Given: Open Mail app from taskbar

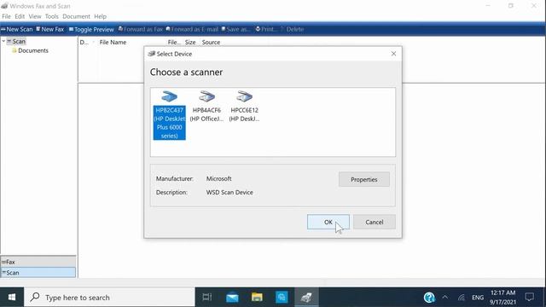Looking at the screenshot, I should point(232,298).
